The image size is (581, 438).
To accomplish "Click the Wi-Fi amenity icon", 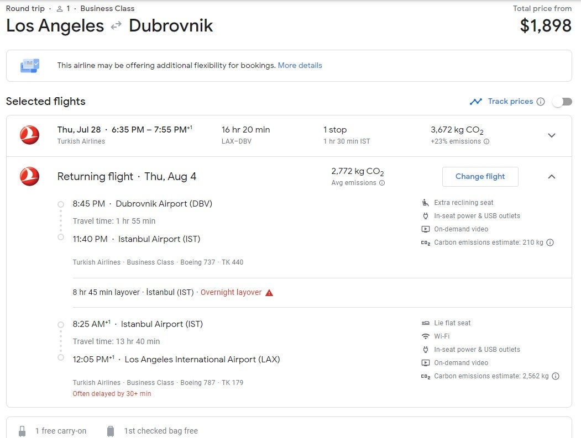I will (425, 336).
